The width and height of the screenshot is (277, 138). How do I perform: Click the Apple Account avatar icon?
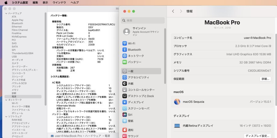click(x=126, y=31)
